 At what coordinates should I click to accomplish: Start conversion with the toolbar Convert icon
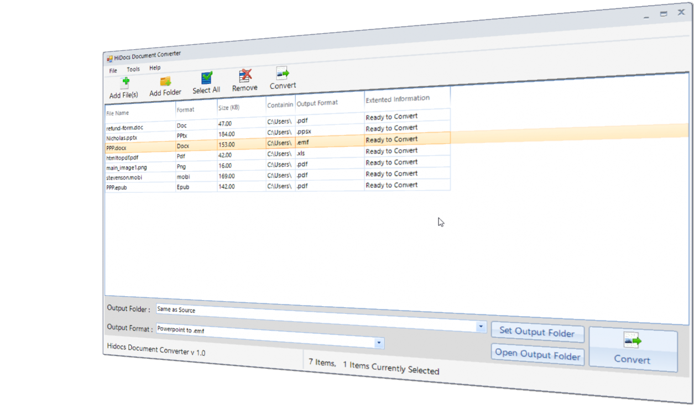pyautogui.click(x=282, y=72)
